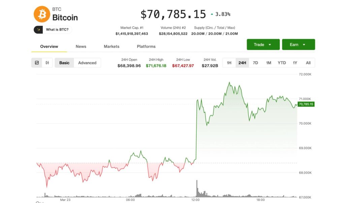Click the YTD range selector

282,63
